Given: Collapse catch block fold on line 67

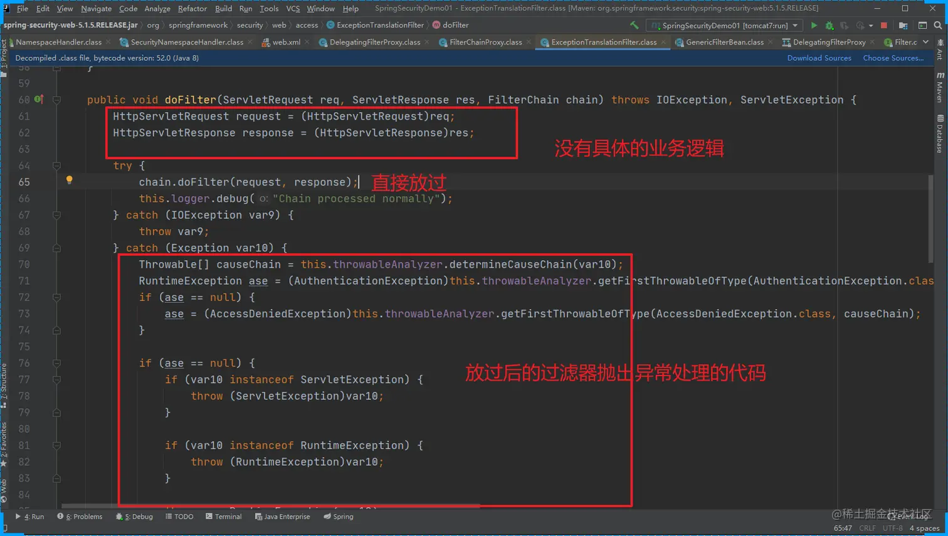Looking at the screenshot, I should tap(56, 215).
